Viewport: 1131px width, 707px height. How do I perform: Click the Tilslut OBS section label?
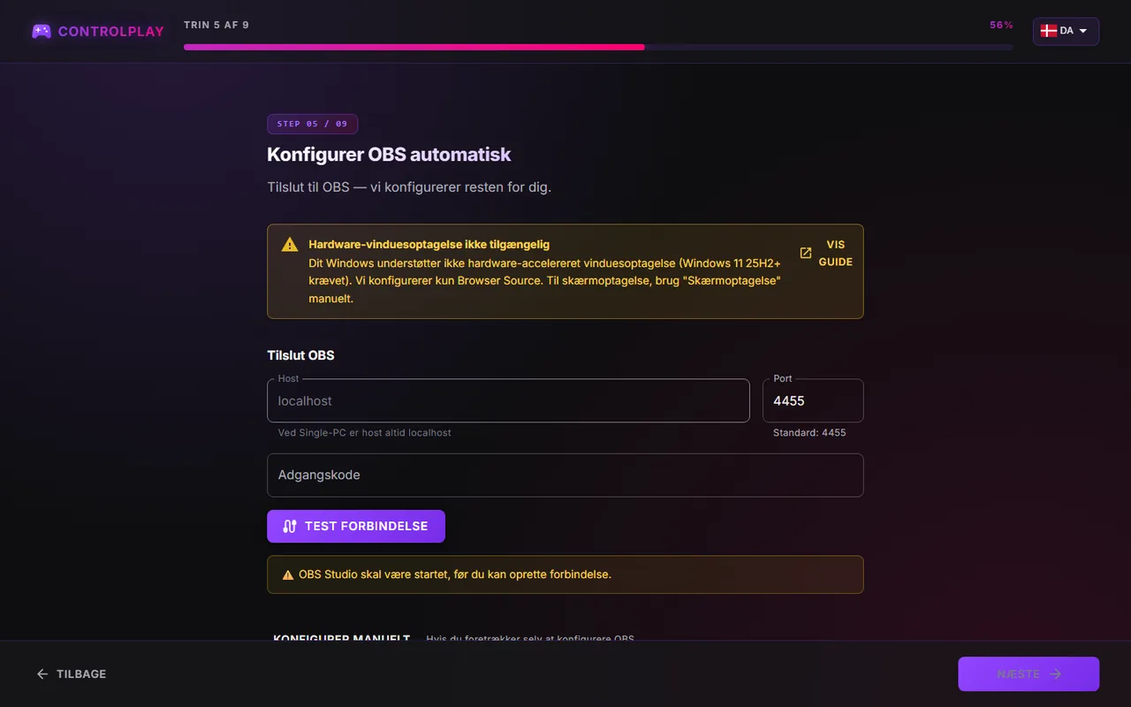(x=300, y=355)
